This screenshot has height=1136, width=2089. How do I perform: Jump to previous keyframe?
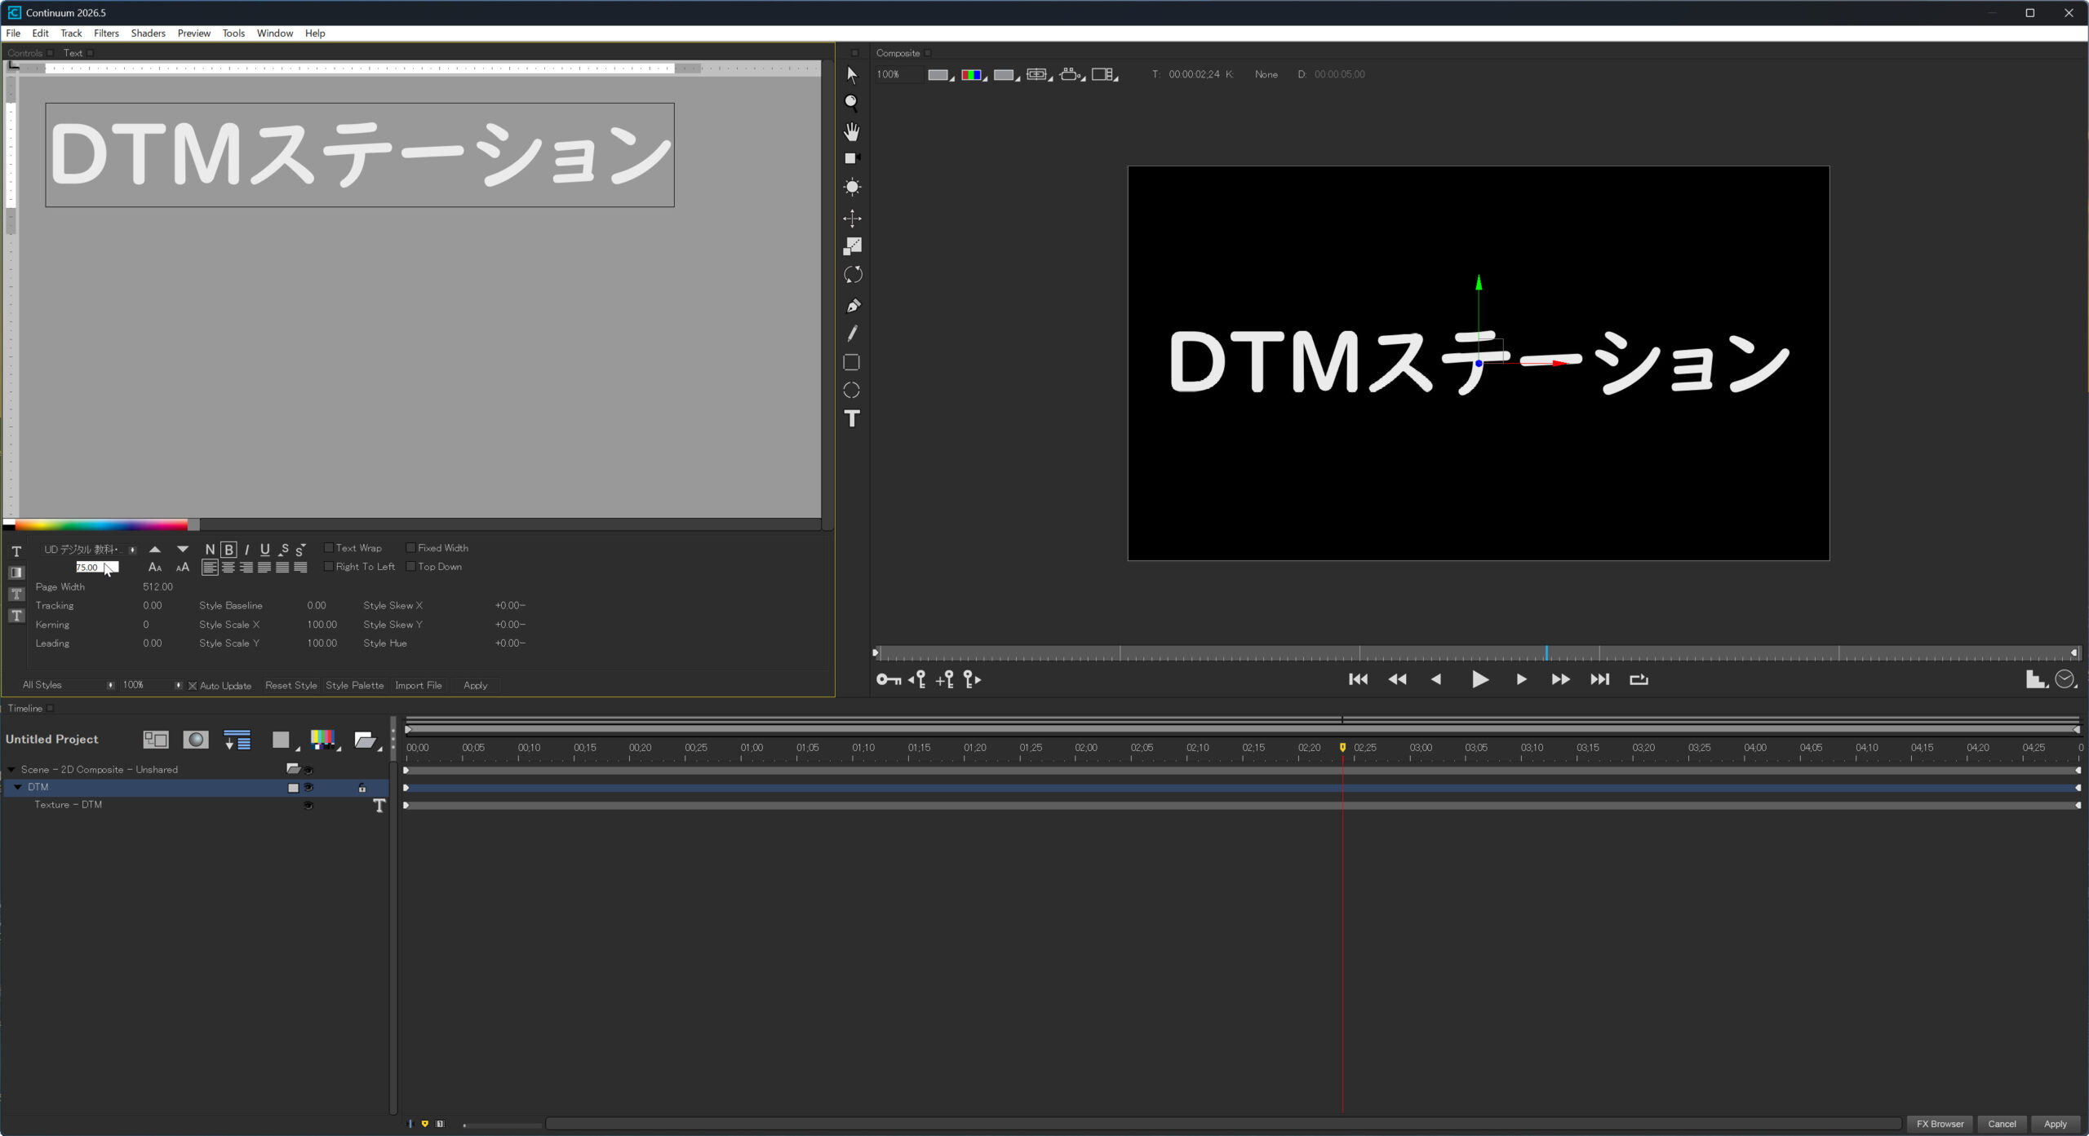(x=917, y=679)
